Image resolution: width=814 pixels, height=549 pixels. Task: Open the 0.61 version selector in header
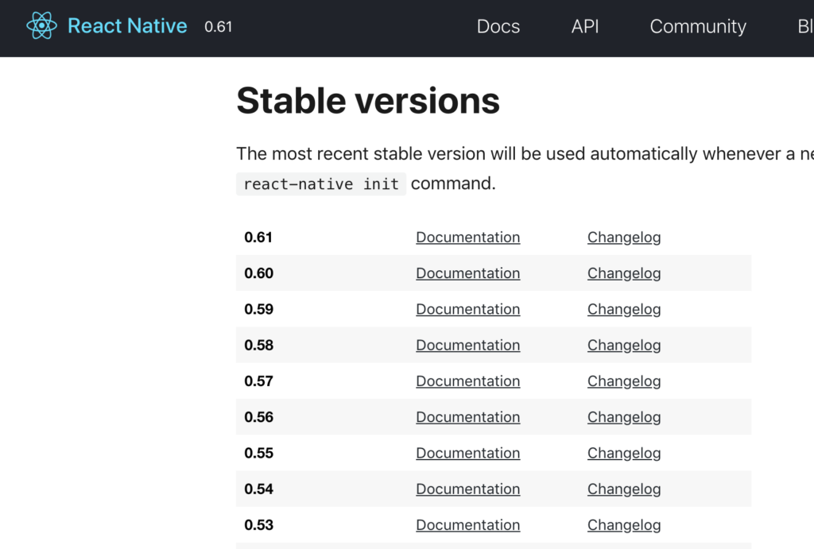tap(218, 26)
